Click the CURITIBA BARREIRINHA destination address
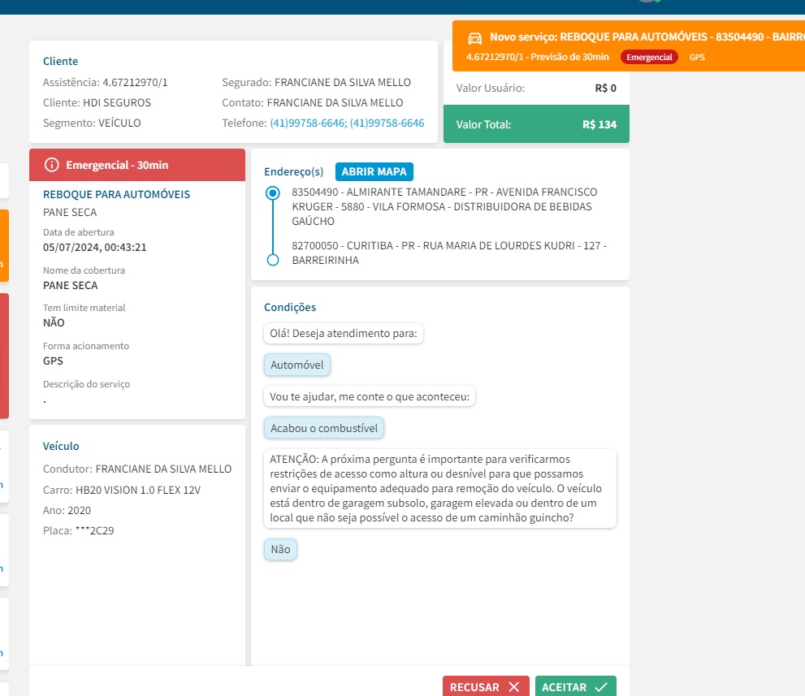805x696 pixels. pyautogui.click(x=449, y=253)
